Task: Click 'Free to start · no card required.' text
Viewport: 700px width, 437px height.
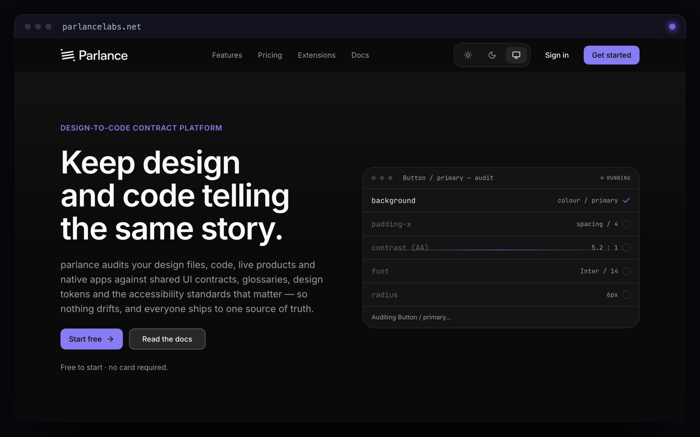Action: pyautogui.click(x=114, y=368)
